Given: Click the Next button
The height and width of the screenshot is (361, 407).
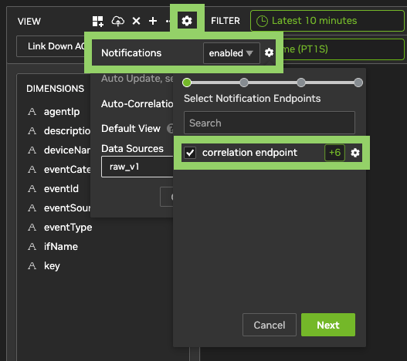Looking at the screenshot, I should pos(328,325).
